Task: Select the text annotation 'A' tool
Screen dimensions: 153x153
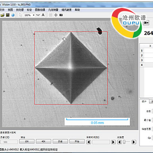Action: click(43, 15)
